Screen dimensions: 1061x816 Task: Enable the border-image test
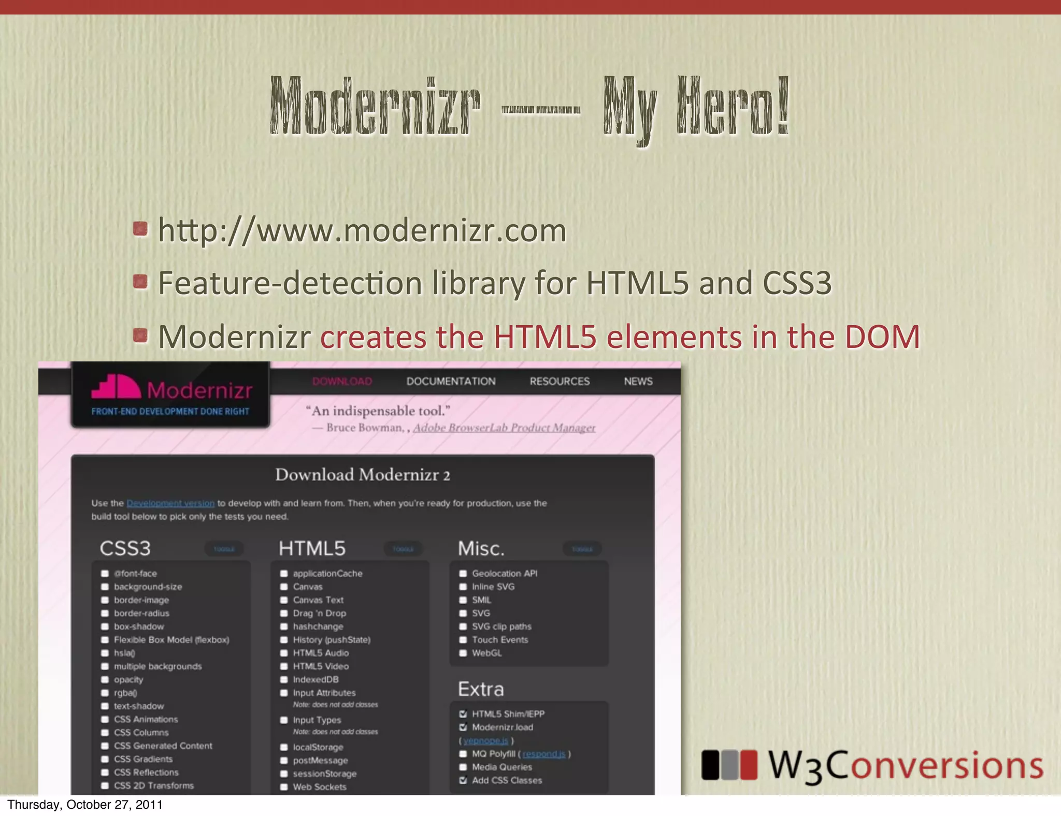[x=105, y=600]
